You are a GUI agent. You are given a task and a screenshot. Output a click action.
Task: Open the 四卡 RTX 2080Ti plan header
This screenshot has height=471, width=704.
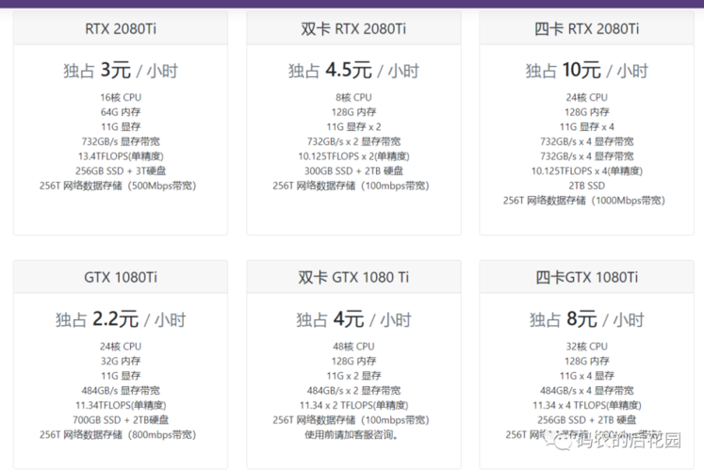[x=586, y=28]
